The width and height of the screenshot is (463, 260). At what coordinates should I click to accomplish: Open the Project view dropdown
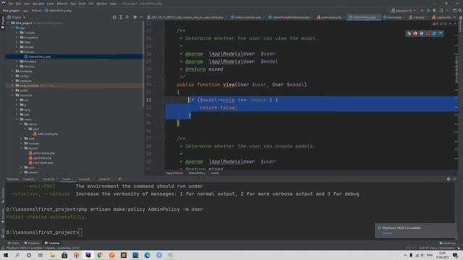17,17
